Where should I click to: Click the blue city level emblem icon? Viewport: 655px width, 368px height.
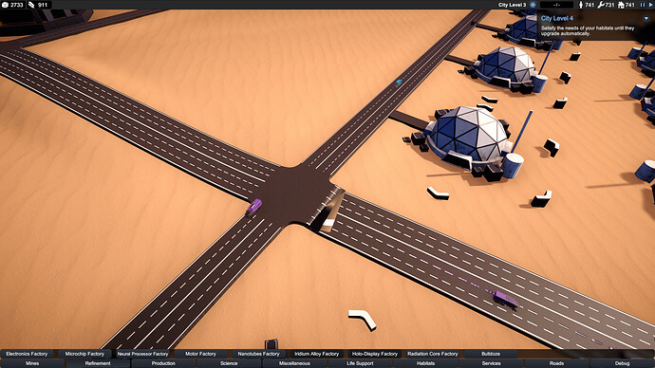pyautogui.click(x=533, y=5)
